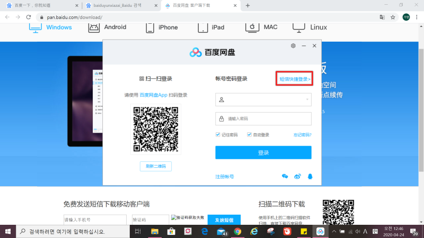Open volume control in system tray
This screenshot has height=238, width=424.
(358, 232)
